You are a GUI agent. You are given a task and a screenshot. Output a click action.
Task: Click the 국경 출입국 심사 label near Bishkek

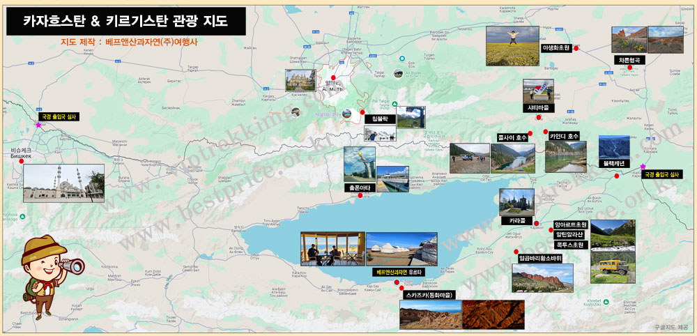(59, 117)
